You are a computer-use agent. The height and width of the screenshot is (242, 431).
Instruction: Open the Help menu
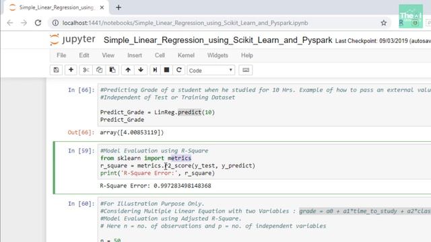click(x=247, y=55)
